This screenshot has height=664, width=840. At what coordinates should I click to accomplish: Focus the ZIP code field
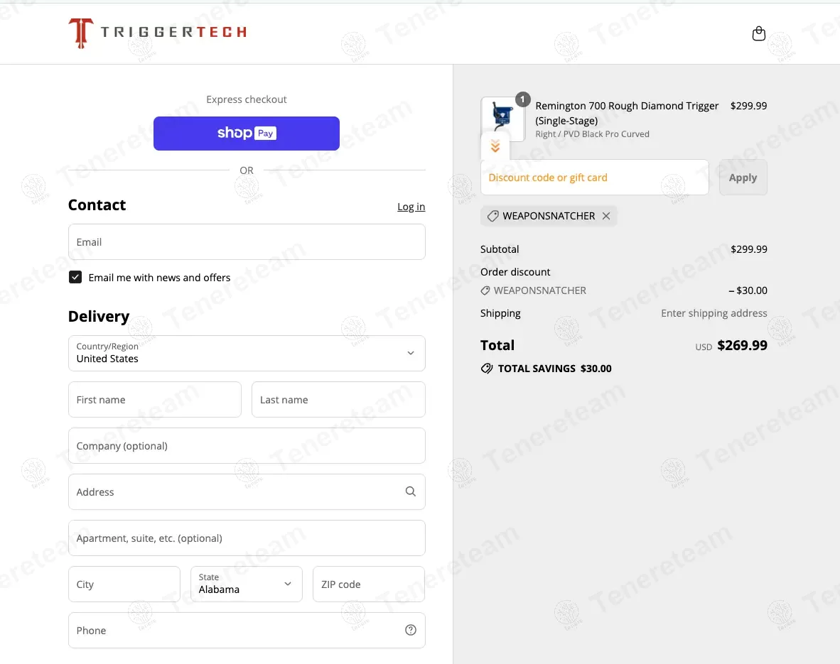(368, 584)
